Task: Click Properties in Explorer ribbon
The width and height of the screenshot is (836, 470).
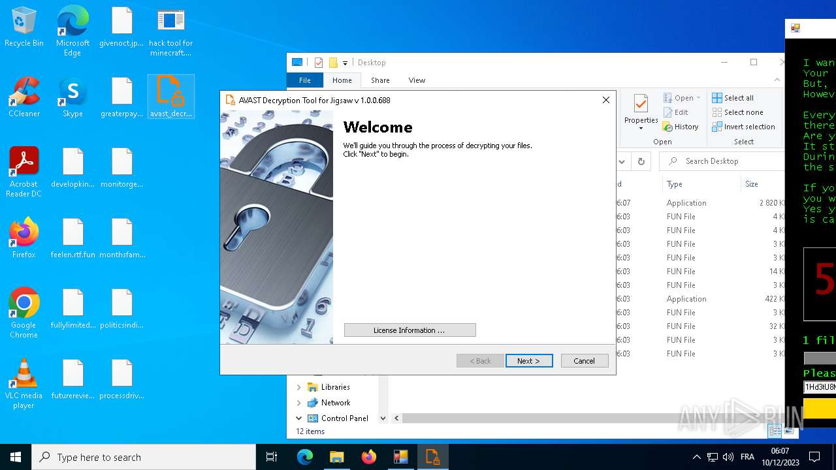Action: tap(641, 111)
